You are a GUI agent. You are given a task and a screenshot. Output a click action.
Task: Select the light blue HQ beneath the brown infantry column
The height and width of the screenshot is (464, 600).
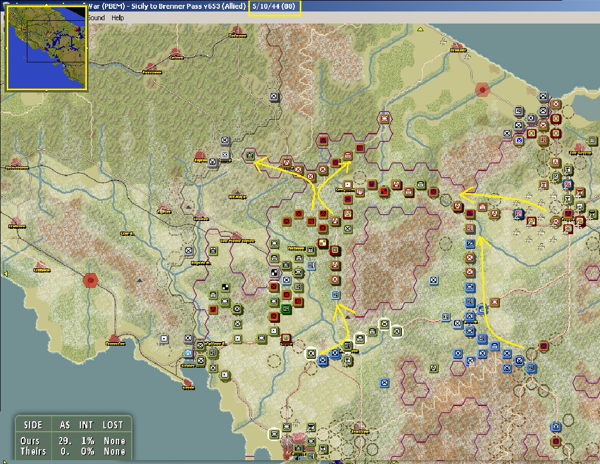click(335, 294)
